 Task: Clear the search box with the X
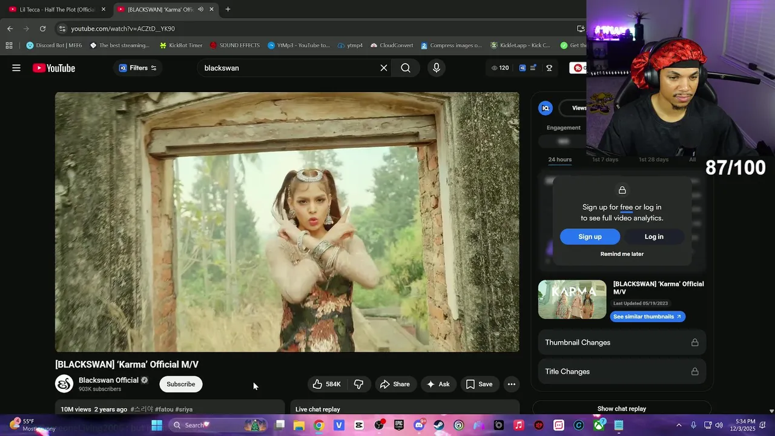pos(383,68)
